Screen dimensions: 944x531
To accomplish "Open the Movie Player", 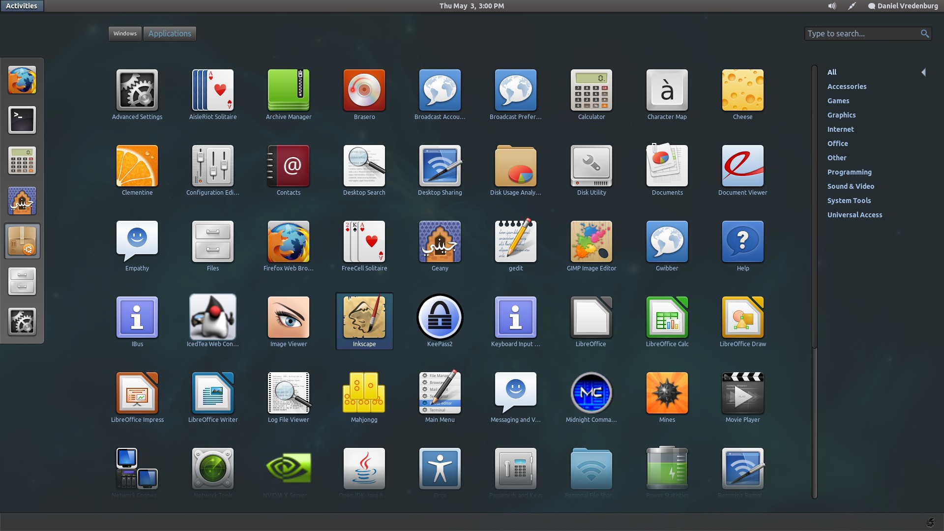I will 742,397.
